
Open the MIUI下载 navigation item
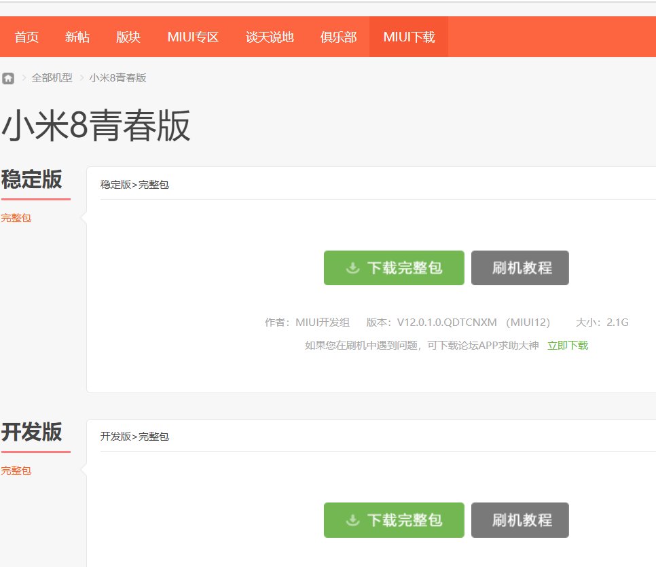(x=408, y=37)
